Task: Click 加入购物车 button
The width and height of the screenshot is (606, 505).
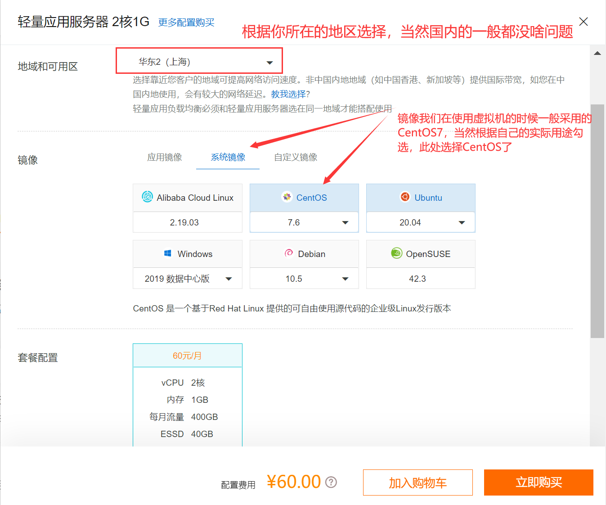Action: [x=418, y=482]
